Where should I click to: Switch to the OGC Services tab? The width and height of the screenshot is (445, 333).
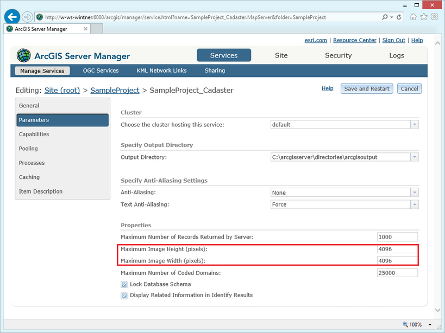click(101, 70)
